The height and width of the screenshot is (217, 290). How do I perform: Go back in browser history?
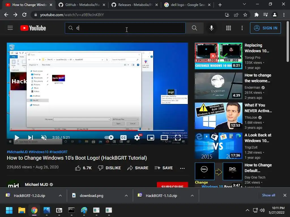(6, 15)
